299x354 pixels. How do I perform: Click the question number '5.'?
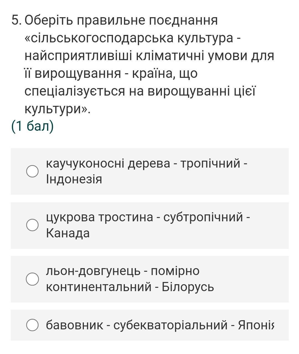tap(17, 20)
